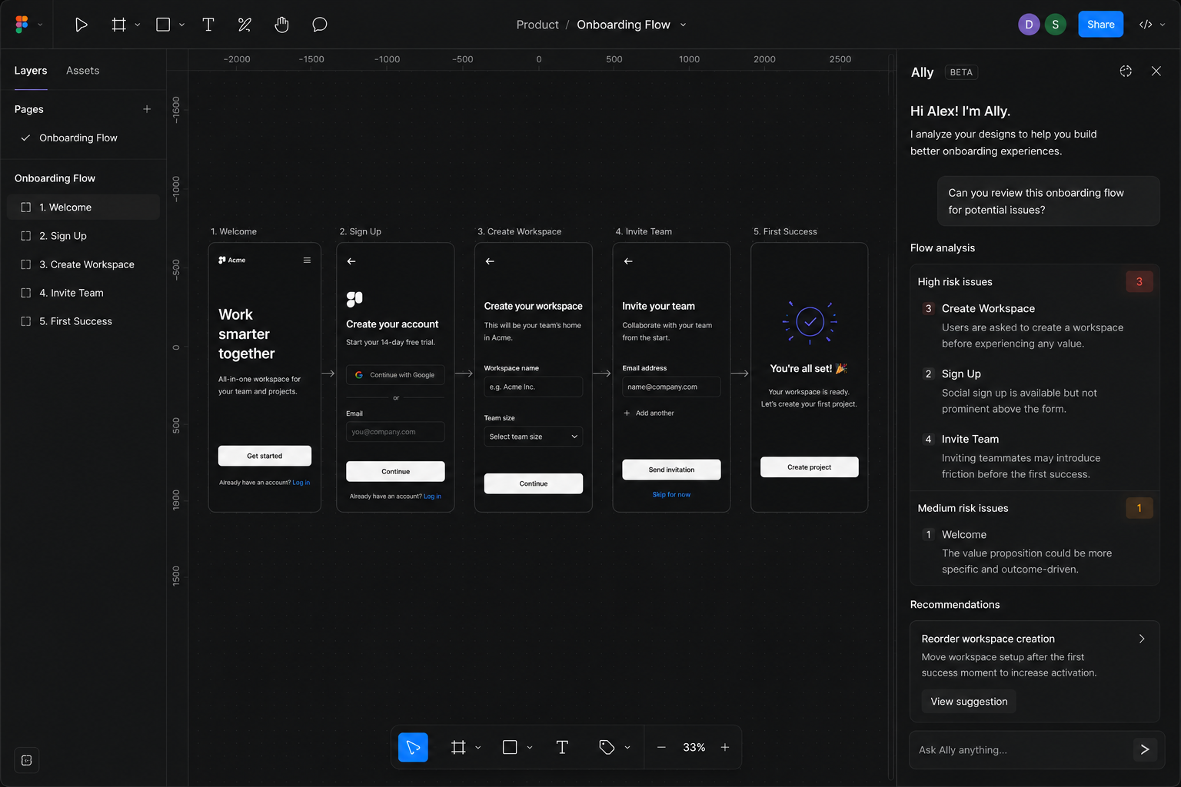Click Get started button in Welcome frame
Viewport: 1181px width, 787px height.
pos(264,456)
